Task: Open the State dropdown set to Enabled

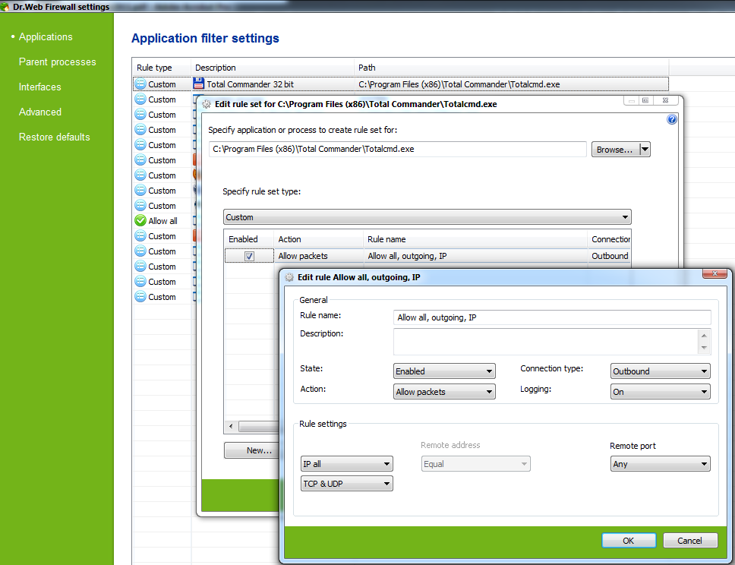Action: (x=444, y=371)
